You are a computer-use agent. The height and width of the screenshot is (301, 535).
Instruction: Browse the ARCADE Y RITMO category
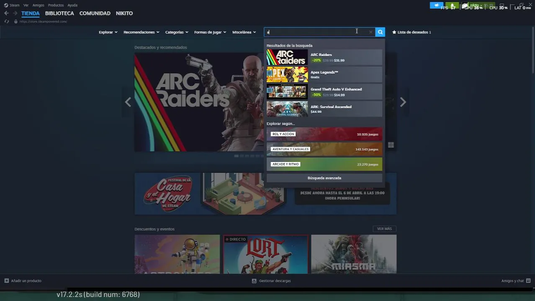tap(324, 164)
